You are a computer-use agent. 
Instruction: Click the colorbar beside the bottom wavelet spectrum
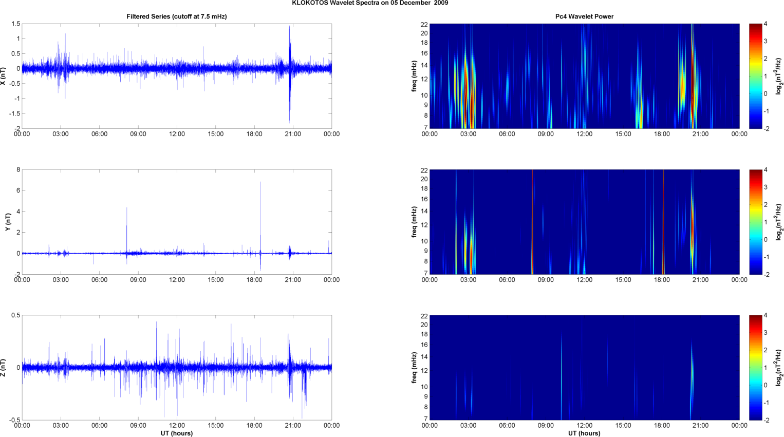[x=755, y=368]
